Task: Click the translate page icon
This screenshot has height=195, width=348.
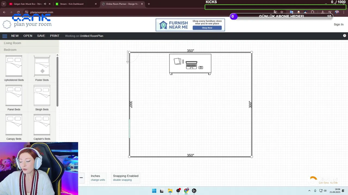Action: click(x=275, y=12)
